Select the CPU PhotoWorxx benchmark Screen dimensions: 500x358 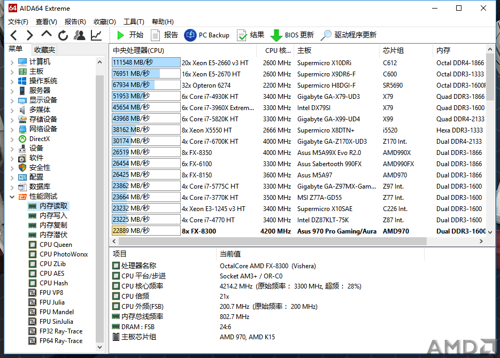58,254
